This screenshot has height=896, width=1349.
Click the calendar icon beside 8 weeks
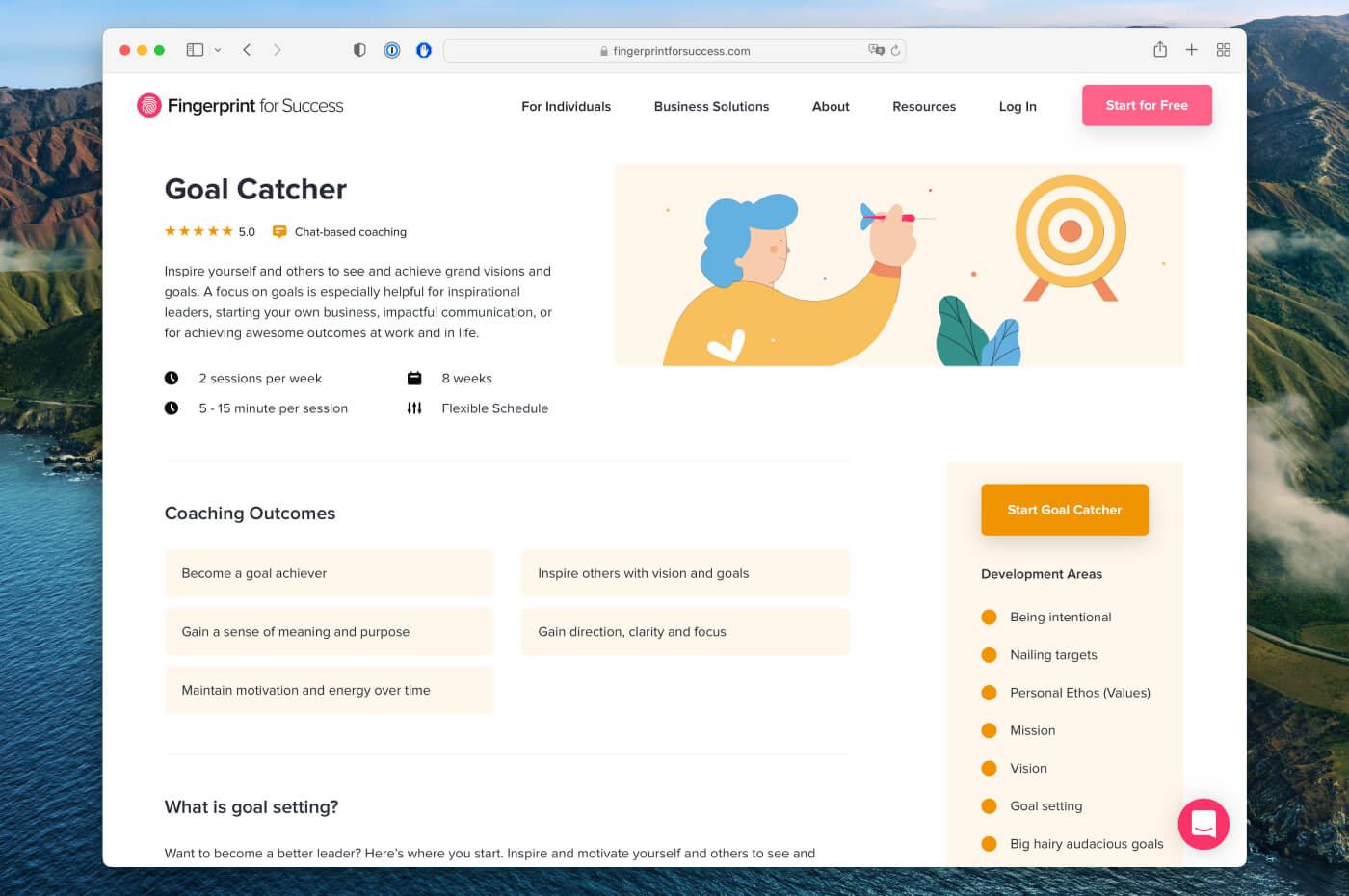414,378
